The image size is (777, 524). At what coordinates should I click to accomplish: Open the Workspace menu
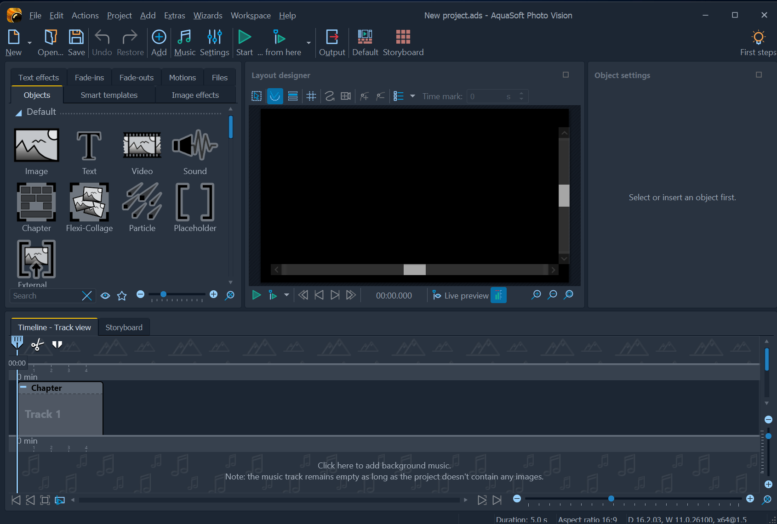coord(251,15)
